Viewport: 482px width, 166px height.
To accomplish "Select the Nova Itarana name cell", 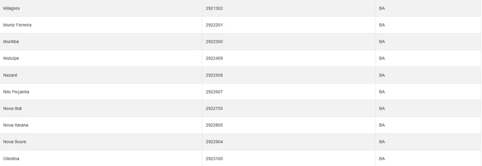I will point(16,125).
